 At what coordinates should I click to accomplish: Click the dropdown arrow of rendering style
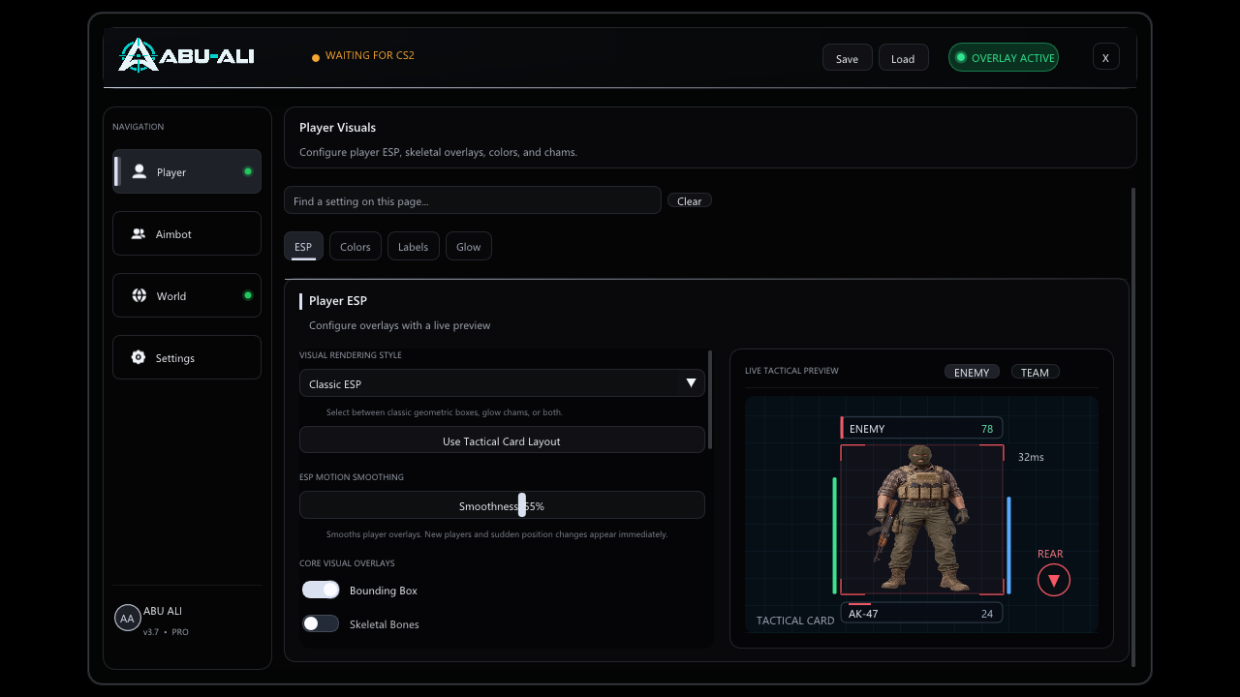[691, 383]
